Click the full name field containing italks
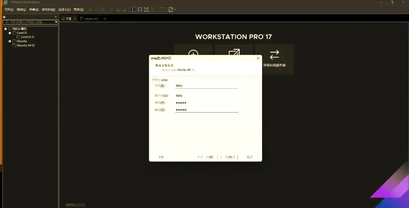This screenshot has height=208, width=409. tap(207, 86)
